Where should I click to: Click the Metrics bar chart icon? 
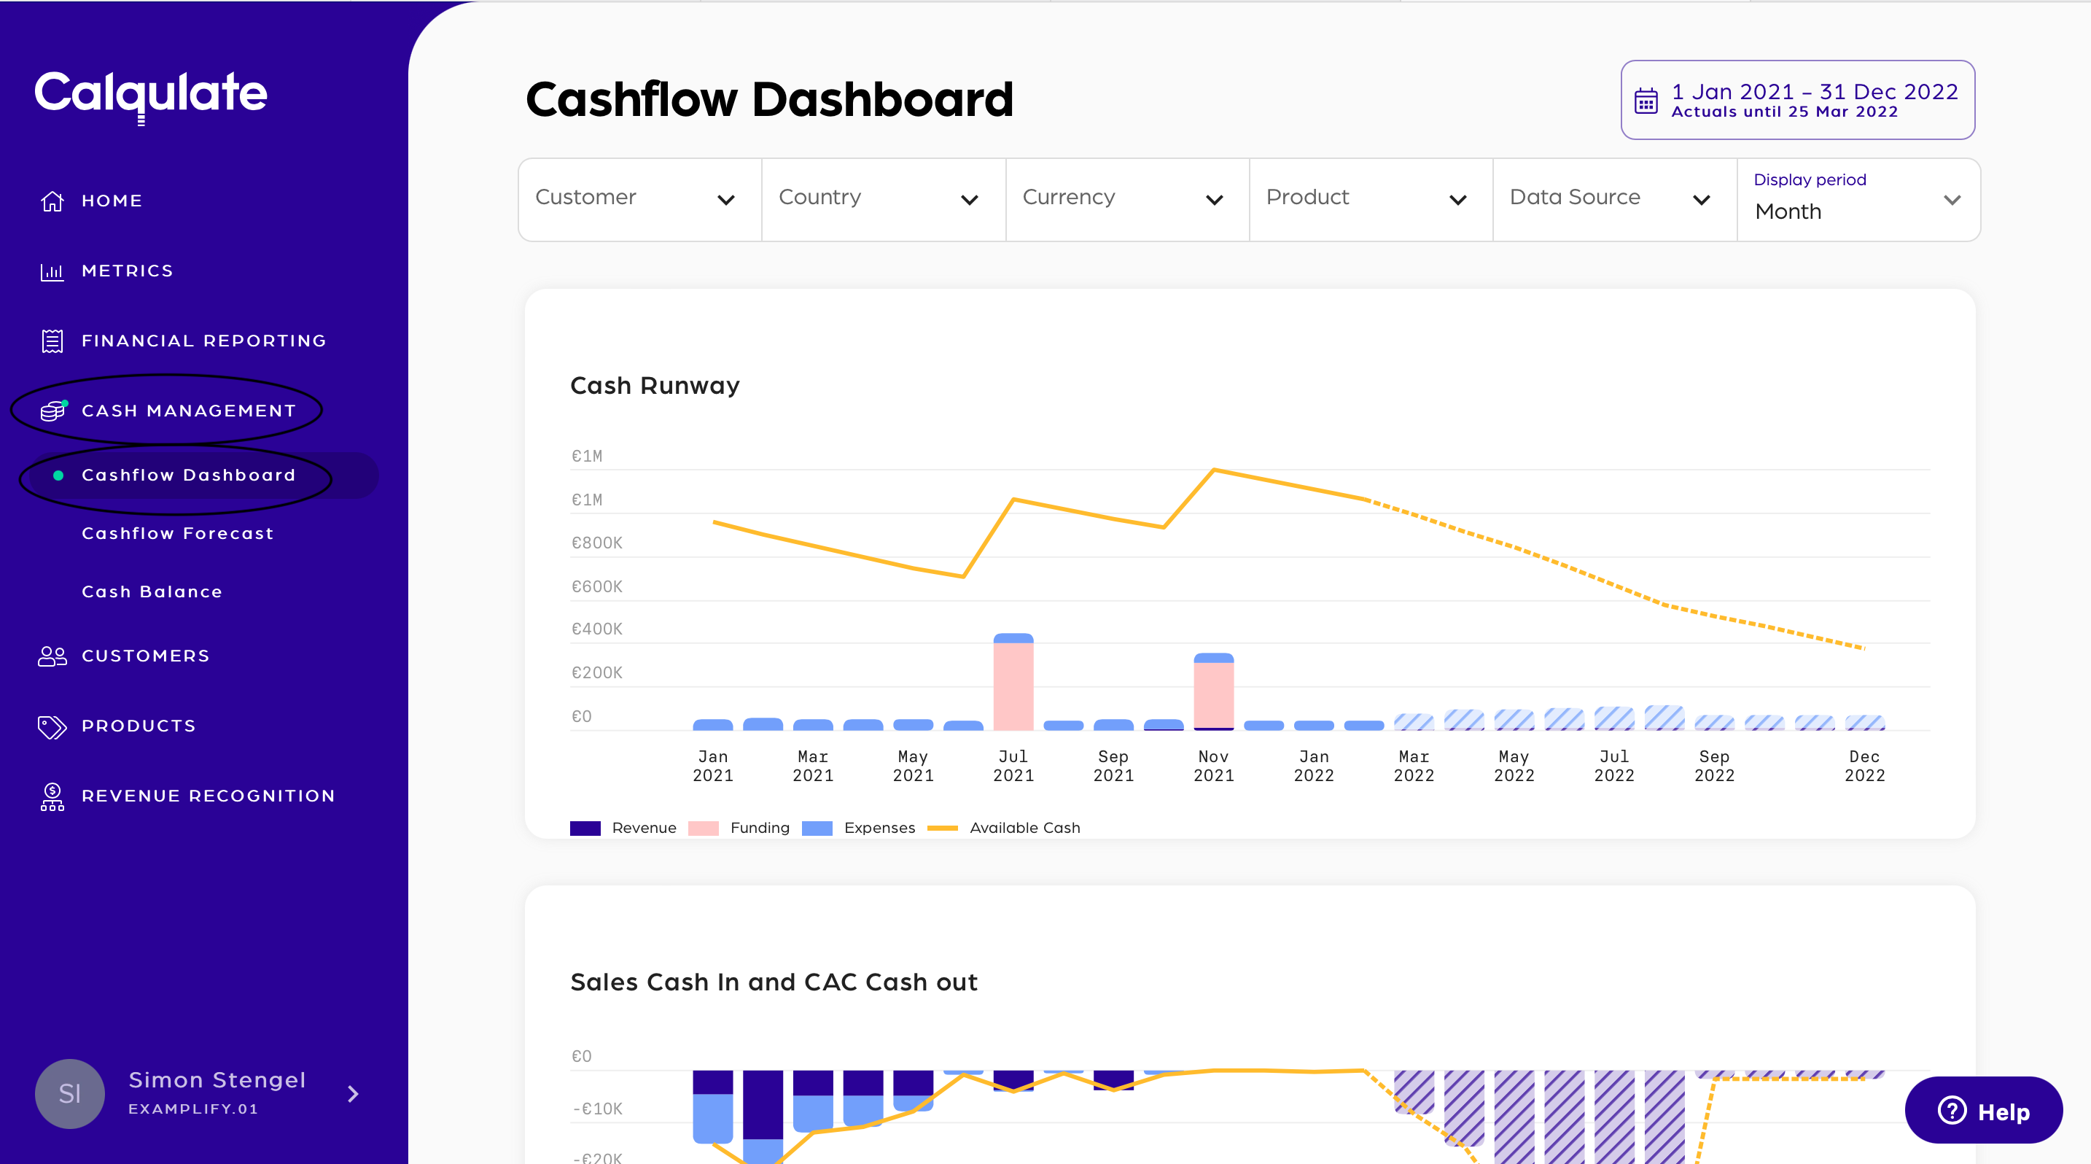[x=52, y=271]
